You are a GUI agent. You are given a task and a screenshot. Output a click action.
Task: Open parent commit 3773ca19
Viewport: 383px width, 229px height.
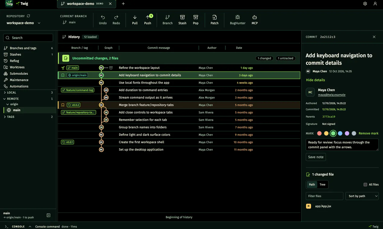(x=329, y=117)
